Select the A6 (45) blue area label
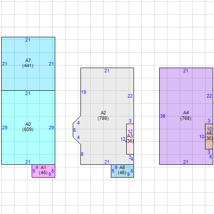Image resolution: width=214 pixels, height=214 pixels. 122,170
